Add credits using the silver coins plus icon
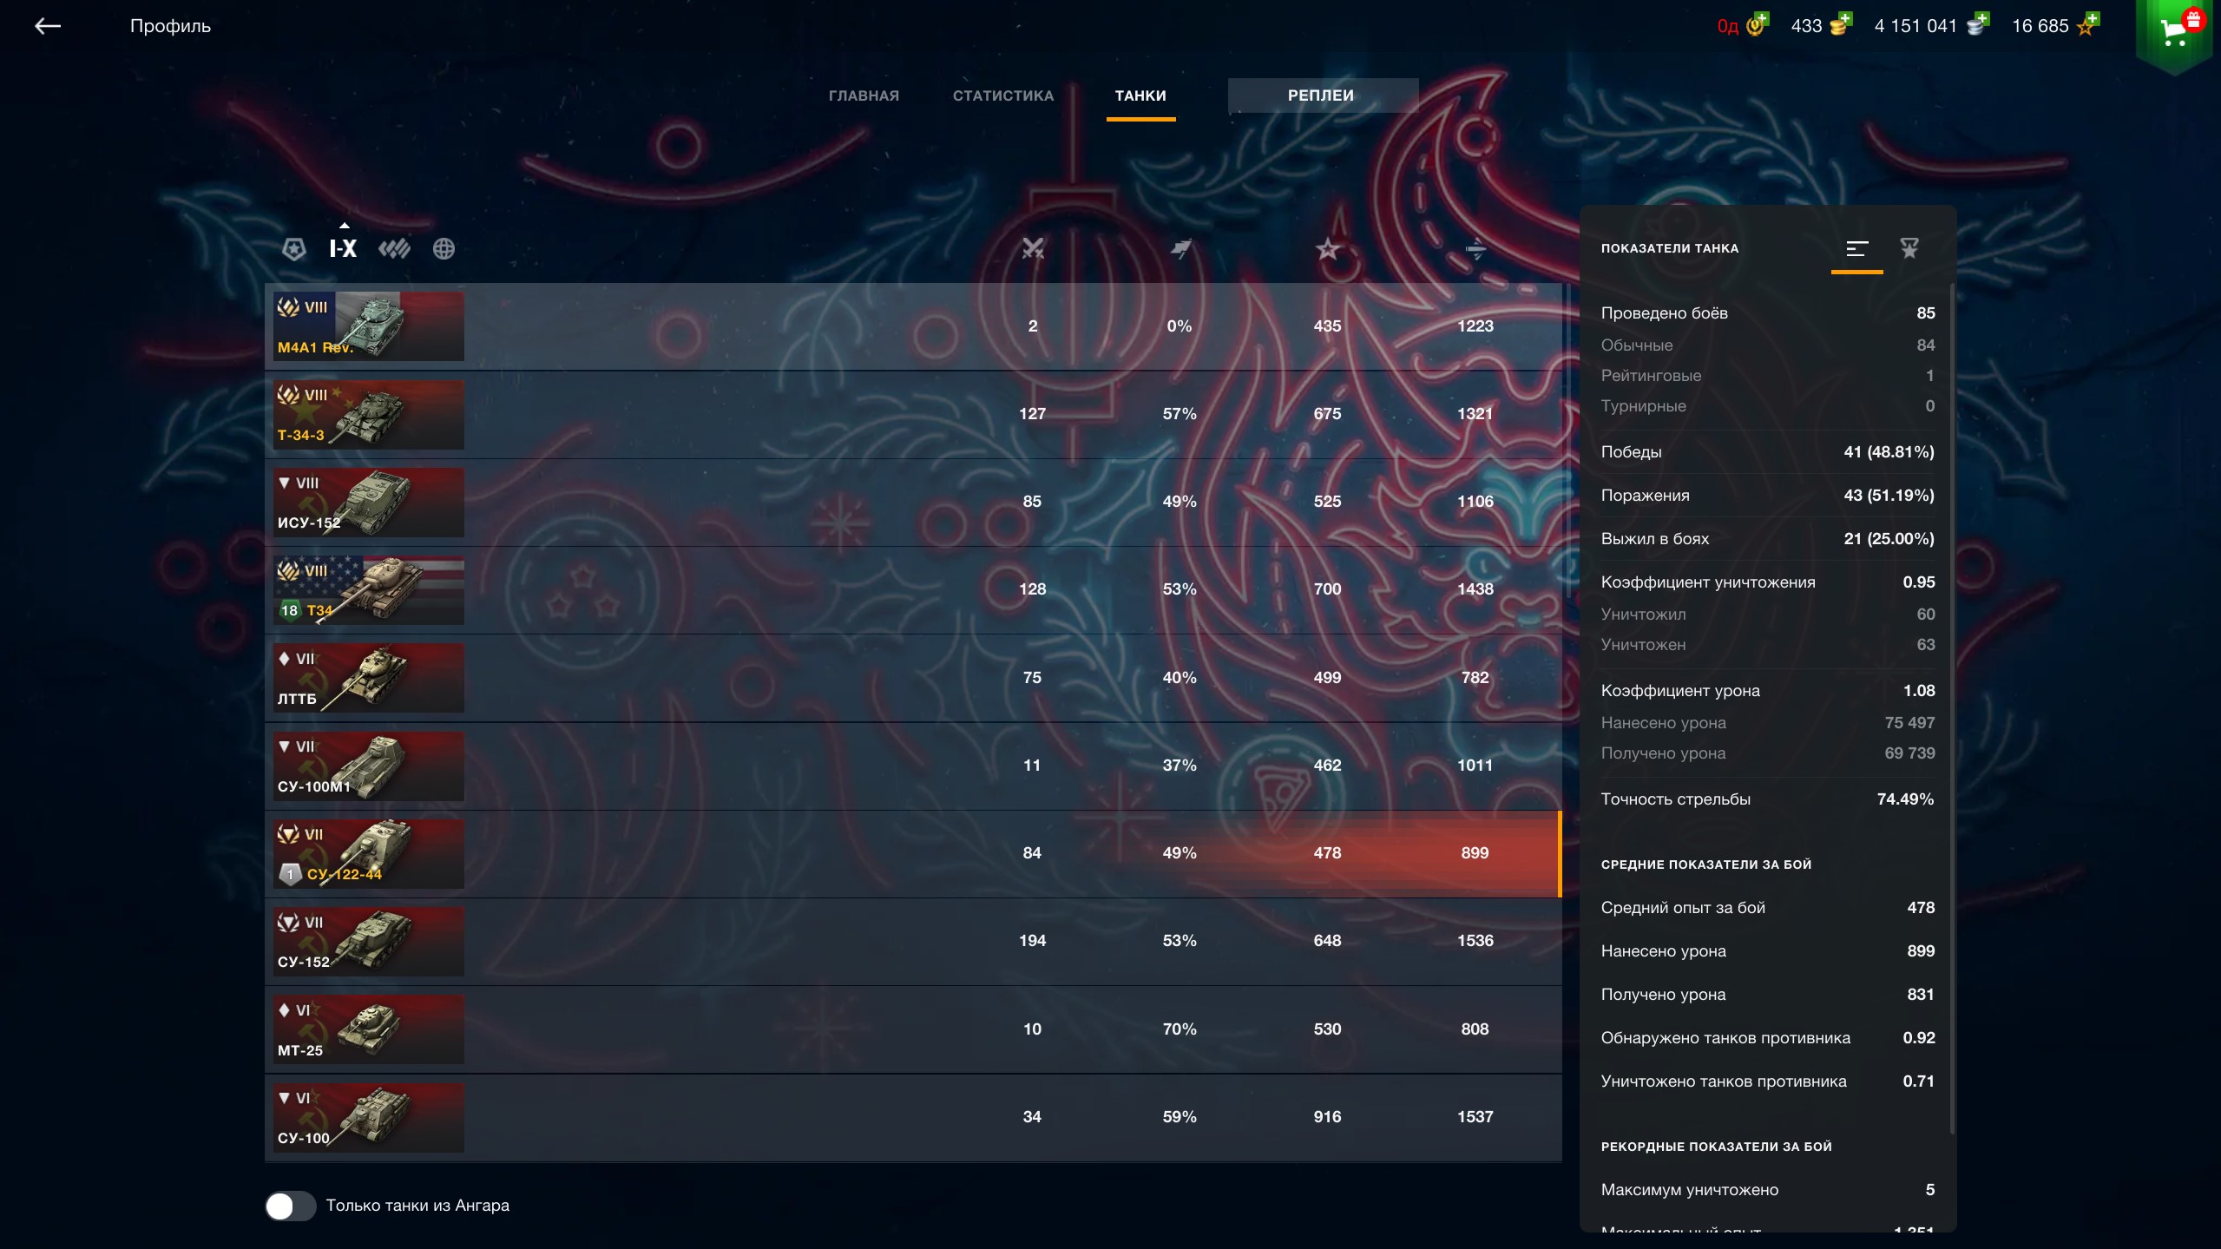 [x=1978, y=23]
